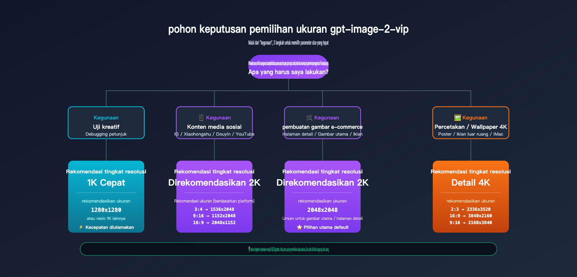Select the "9:16 → 1152x2048" row
This screenshot has height=277, width=577.
coord(214,216)
